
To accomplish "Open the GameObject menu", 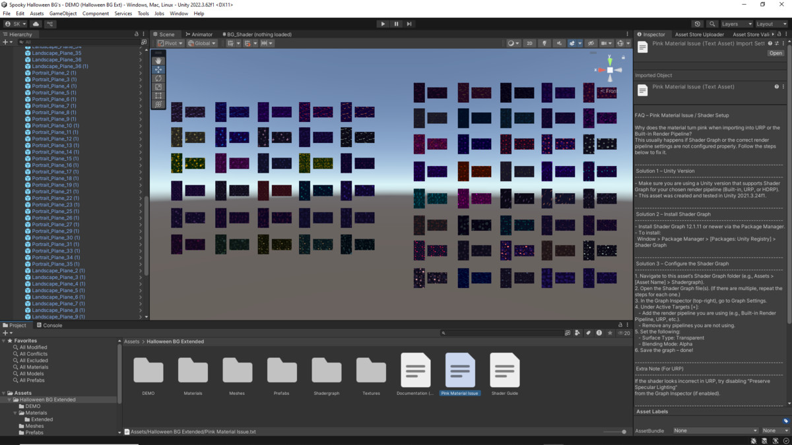I will point(63,13).
